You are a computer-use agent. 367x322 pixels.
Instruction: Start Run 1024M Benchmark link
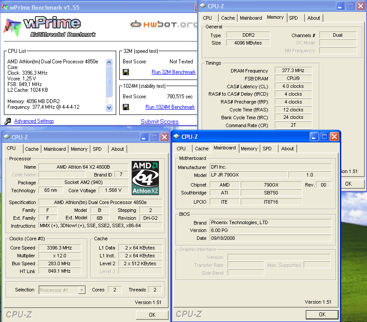[170, 107]
